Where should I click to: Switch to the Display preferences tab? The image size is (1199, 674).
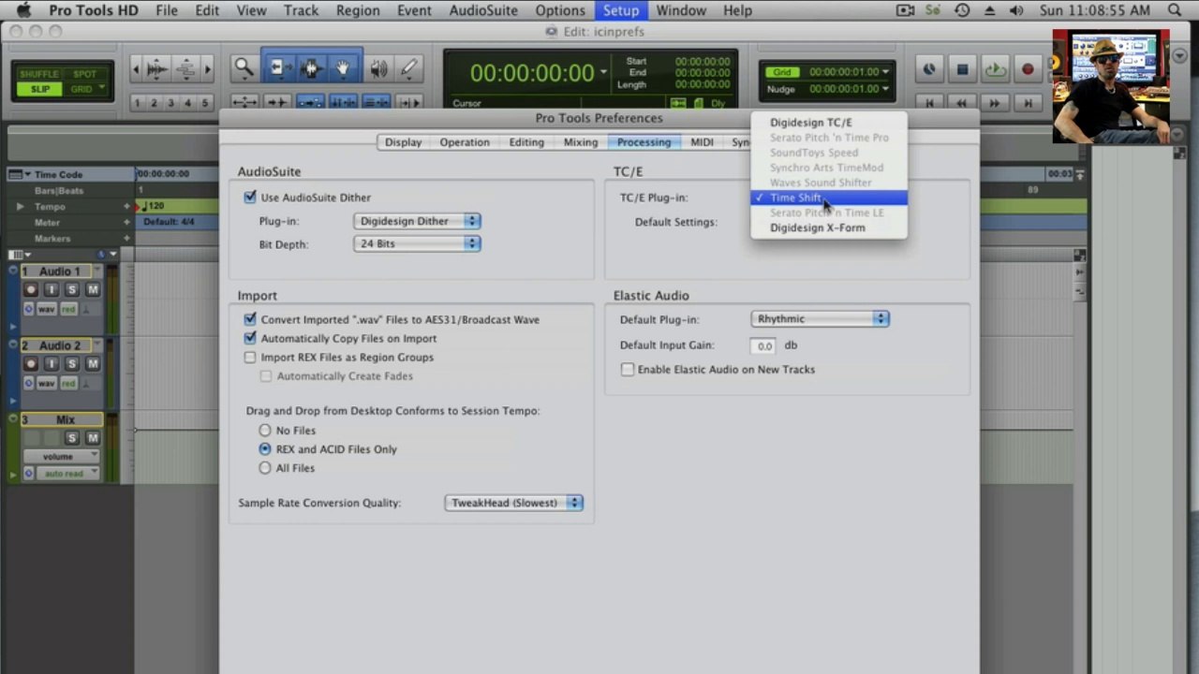click(403, 142)
